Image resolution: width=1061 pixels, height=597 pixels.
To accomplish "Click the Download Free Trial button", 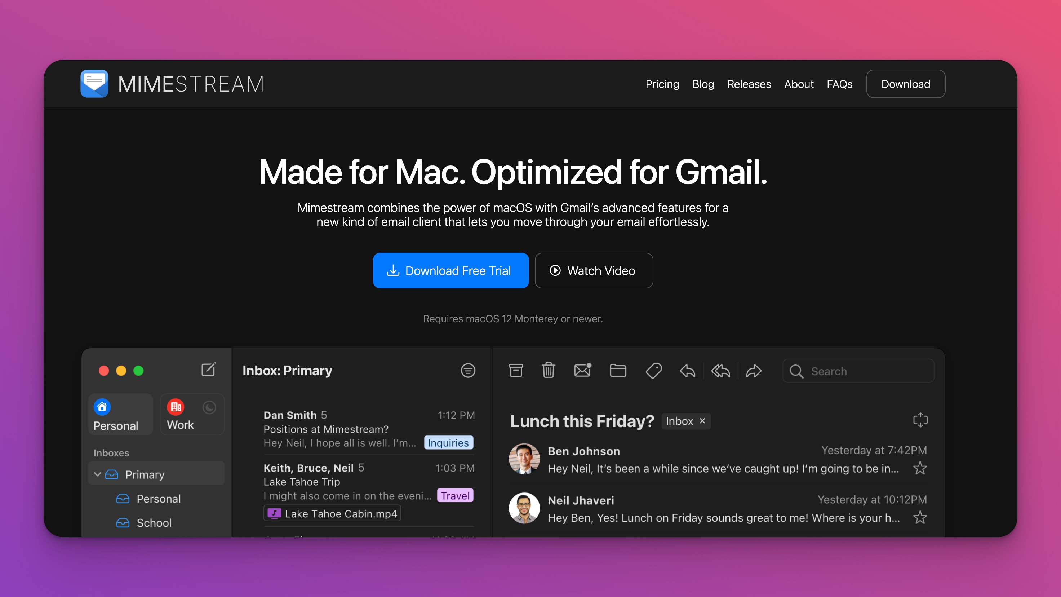I will pyautogui.click(x=450, y=270).
